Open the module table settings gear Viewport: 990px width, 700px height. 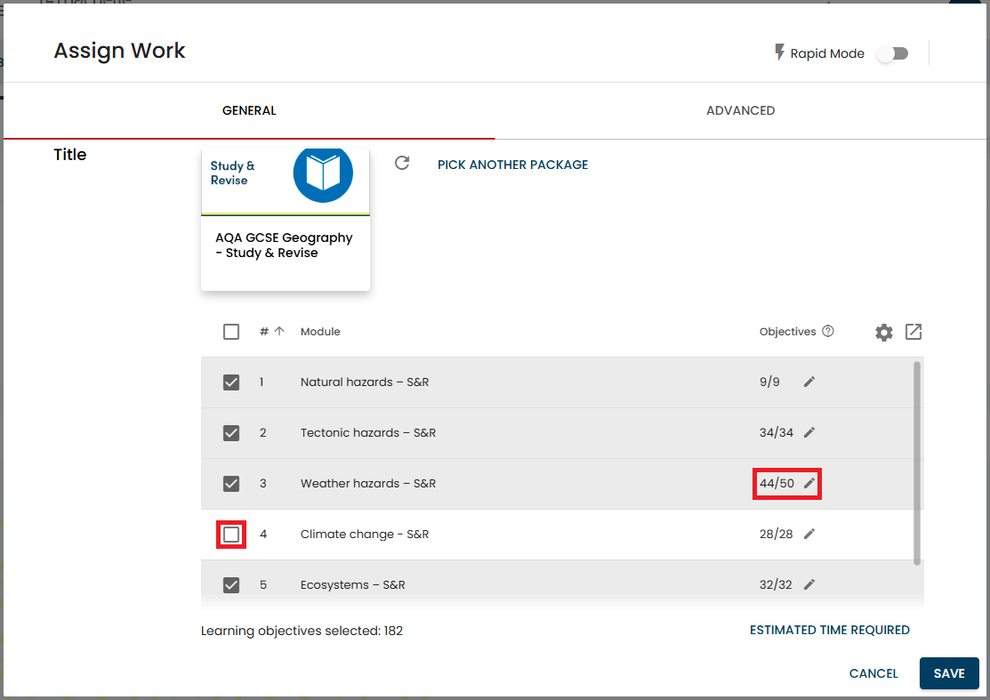(x=883, y=333)
